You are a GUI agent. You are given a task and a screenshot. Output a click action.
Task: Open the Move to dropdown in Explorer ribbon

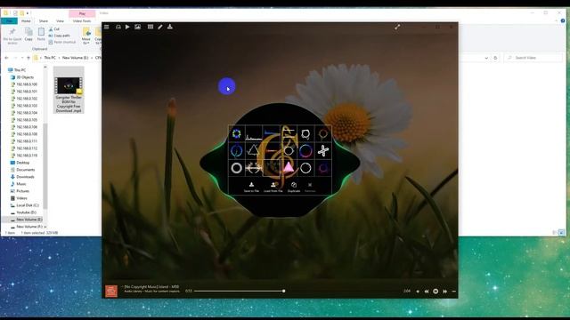pos(86,36)
